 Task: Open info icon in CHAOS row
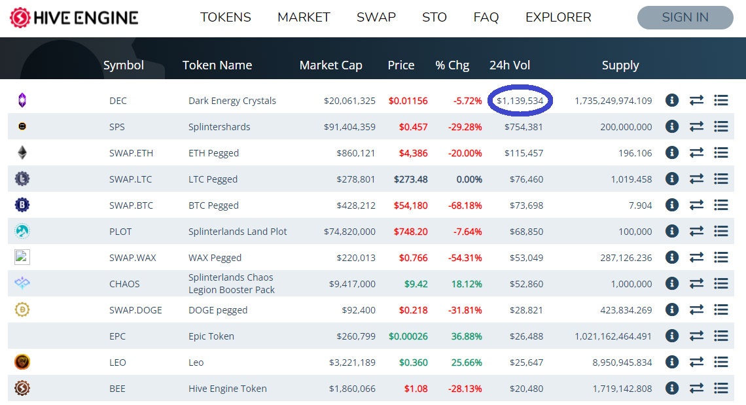672,284
